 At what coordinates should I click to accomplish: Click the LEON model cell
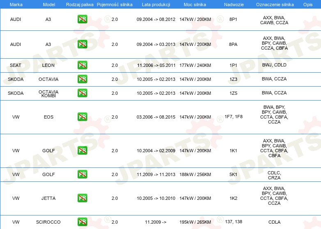(x=48, y=65)
